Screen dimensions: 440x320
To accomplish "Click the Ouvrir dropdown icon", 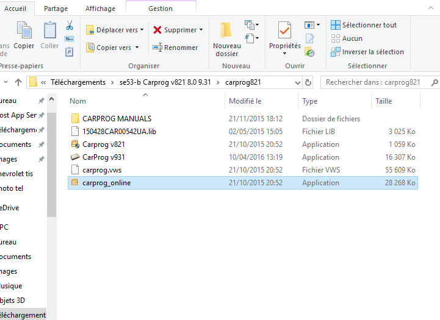I will [312, 25].
